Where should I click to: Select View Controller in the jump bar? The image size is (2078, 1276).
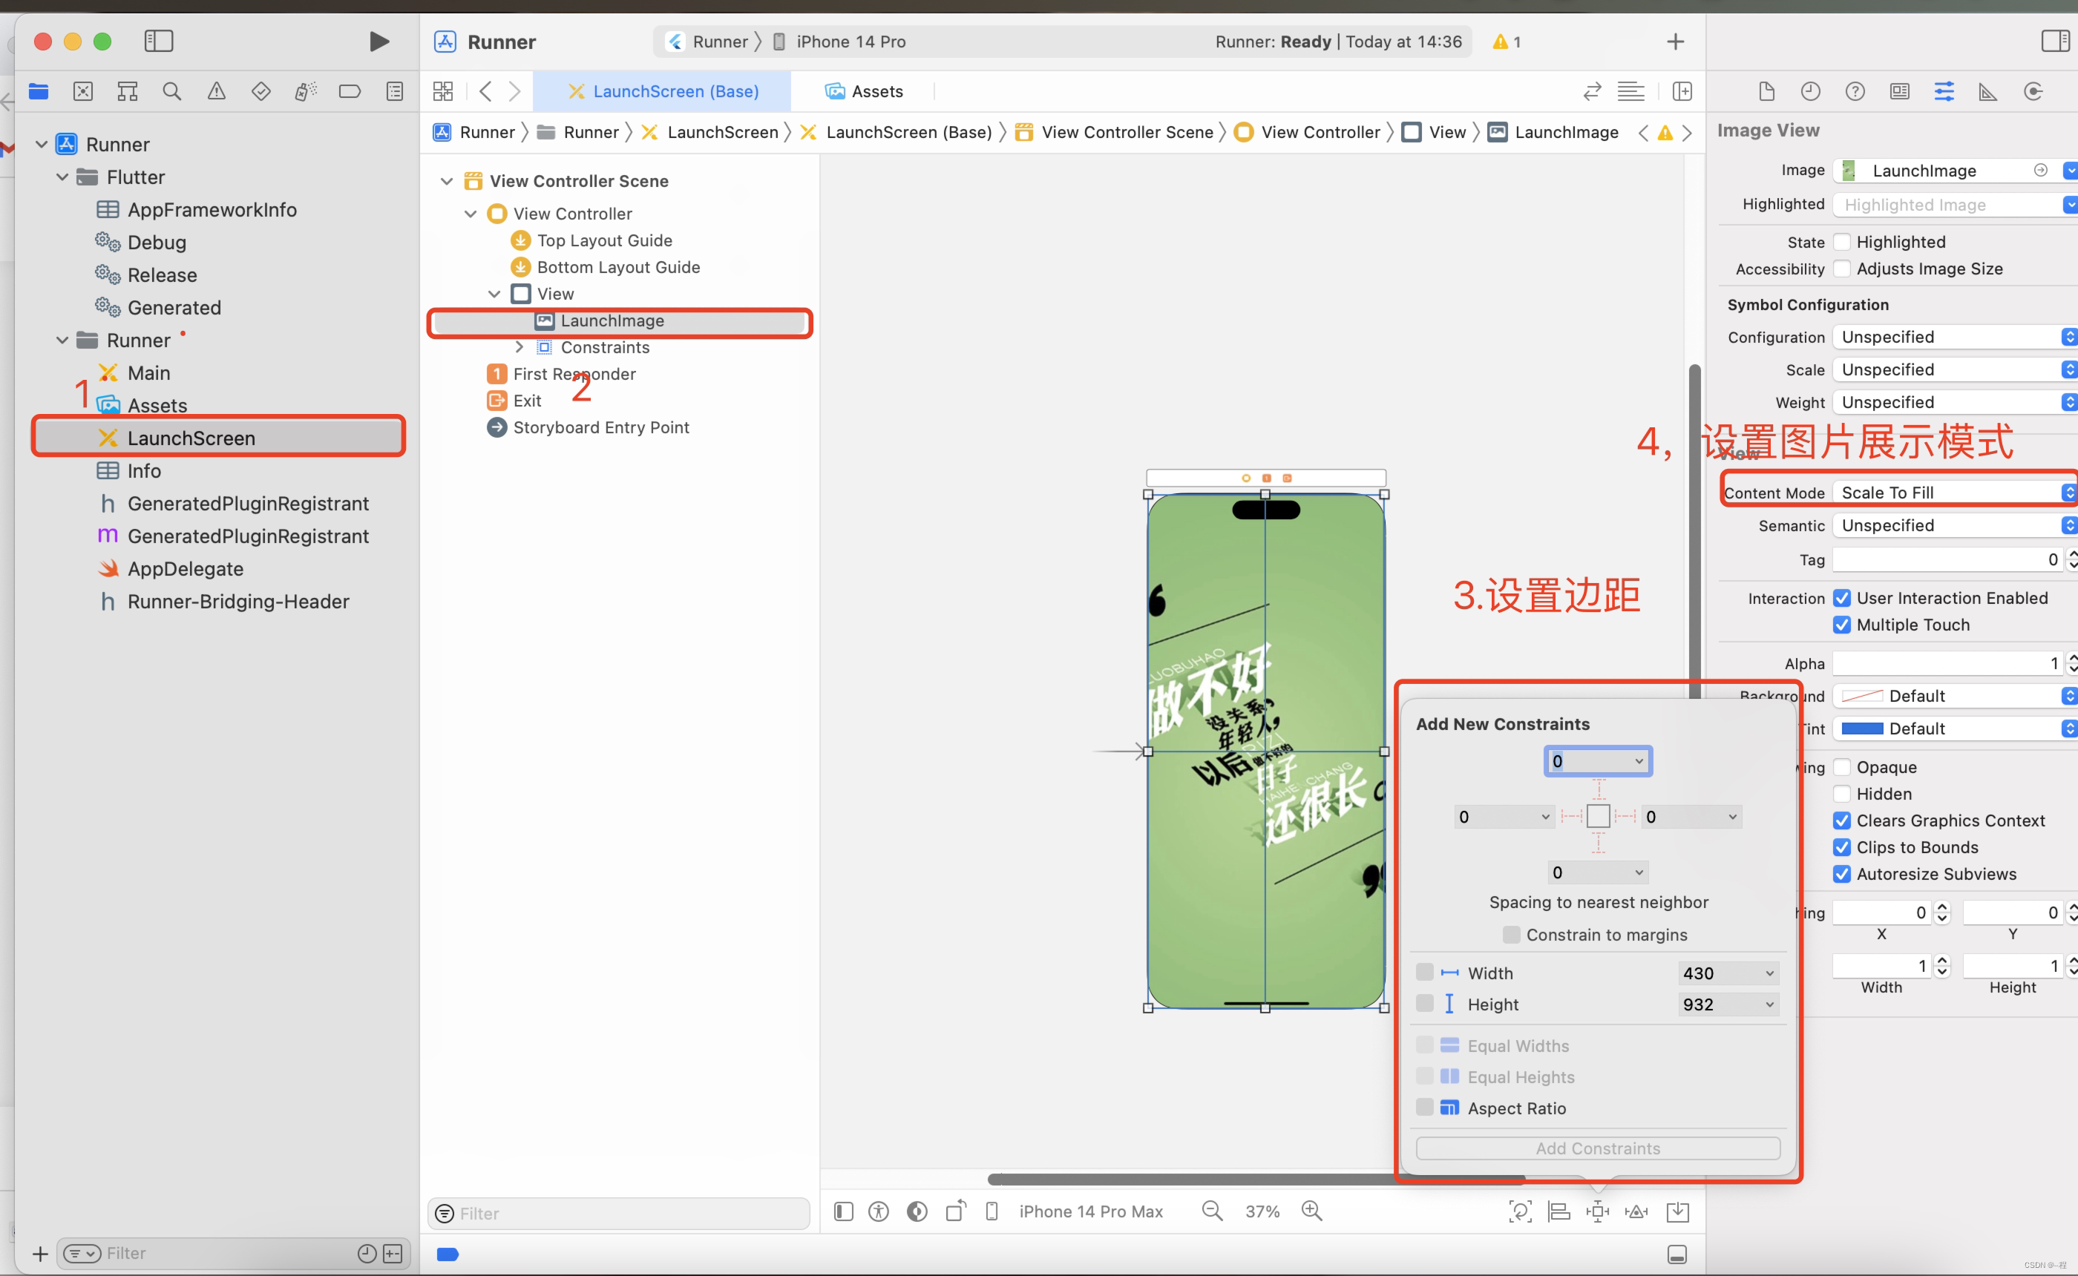coord(1308,133)
